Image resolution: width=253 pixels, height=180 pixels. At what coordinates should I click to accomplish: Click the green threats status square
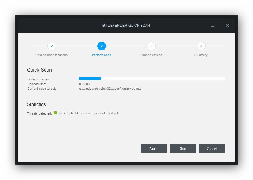point(55,113)
